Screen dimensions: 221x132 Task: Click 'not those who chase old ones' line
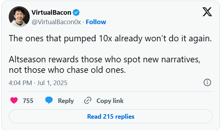click(x=67, y=70)
